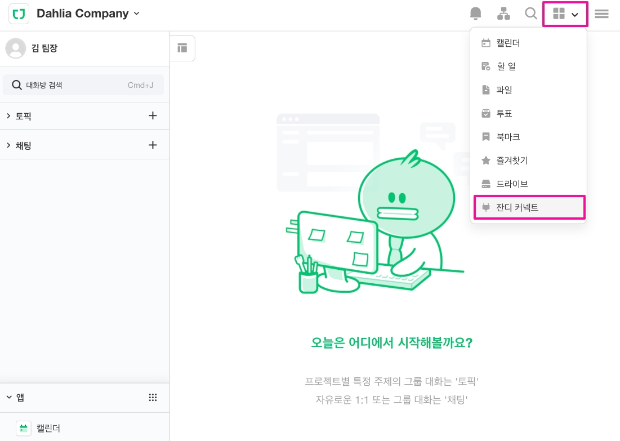Click the 캘린더 app icon in sidebar
The image size is (620, 441).
[23, 429]
